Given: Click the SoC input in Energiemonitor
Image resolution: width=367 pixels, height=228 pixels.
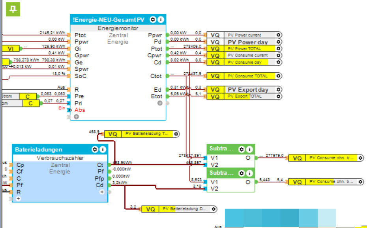Looking at the screenshot, I should point(80,76).
